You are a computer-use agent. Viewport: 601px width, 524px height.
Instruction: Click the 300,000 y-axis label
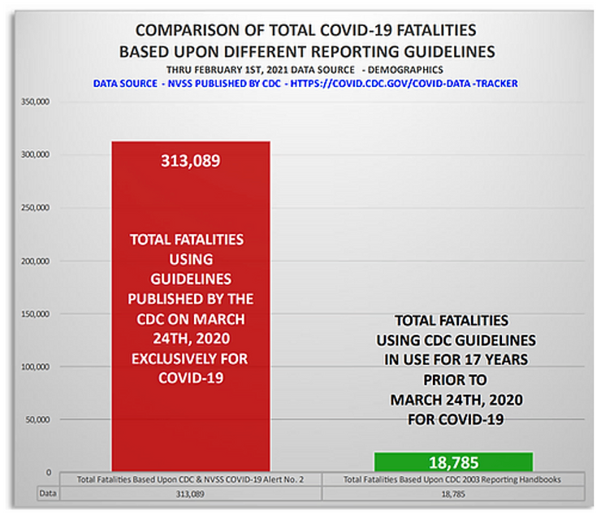coord(34,154)
